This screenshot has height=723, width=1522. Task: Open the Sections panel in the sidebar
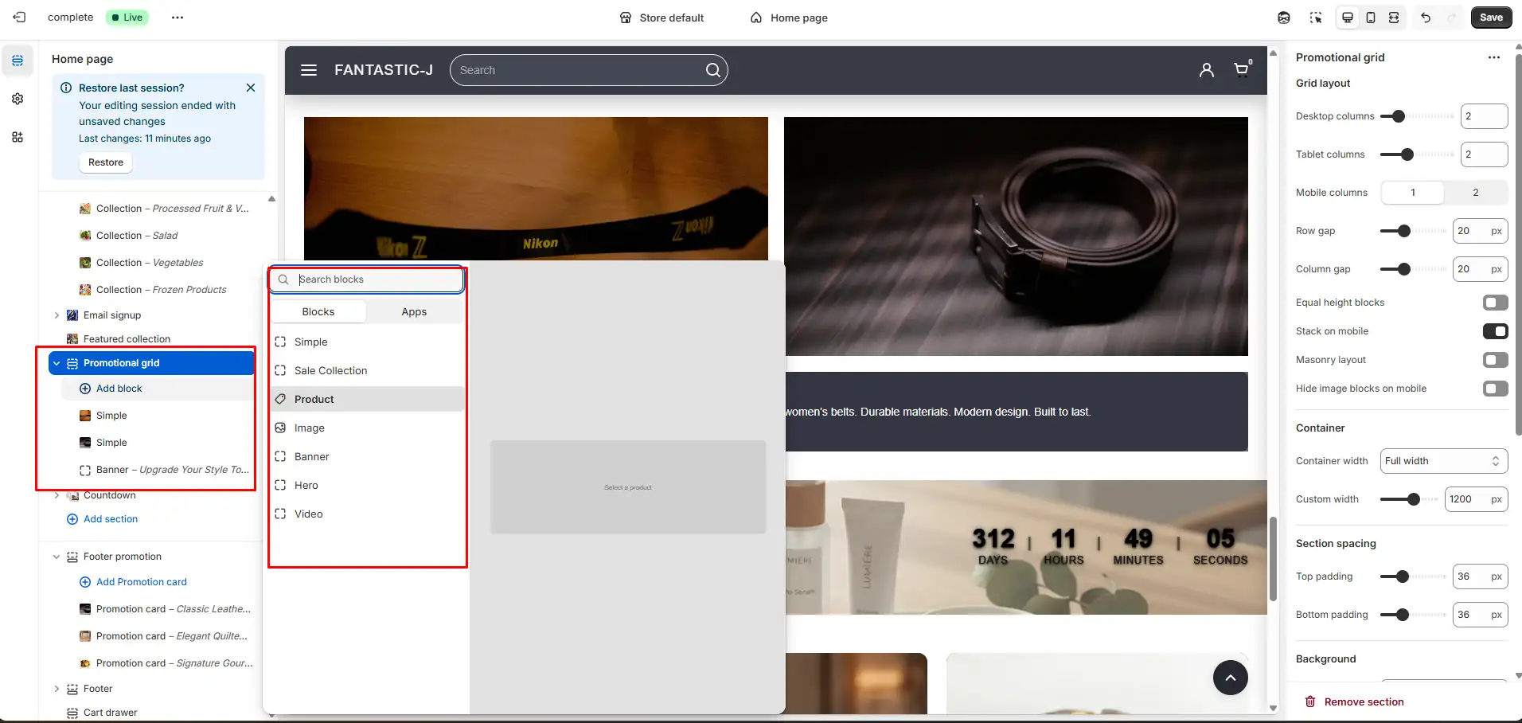18,60
